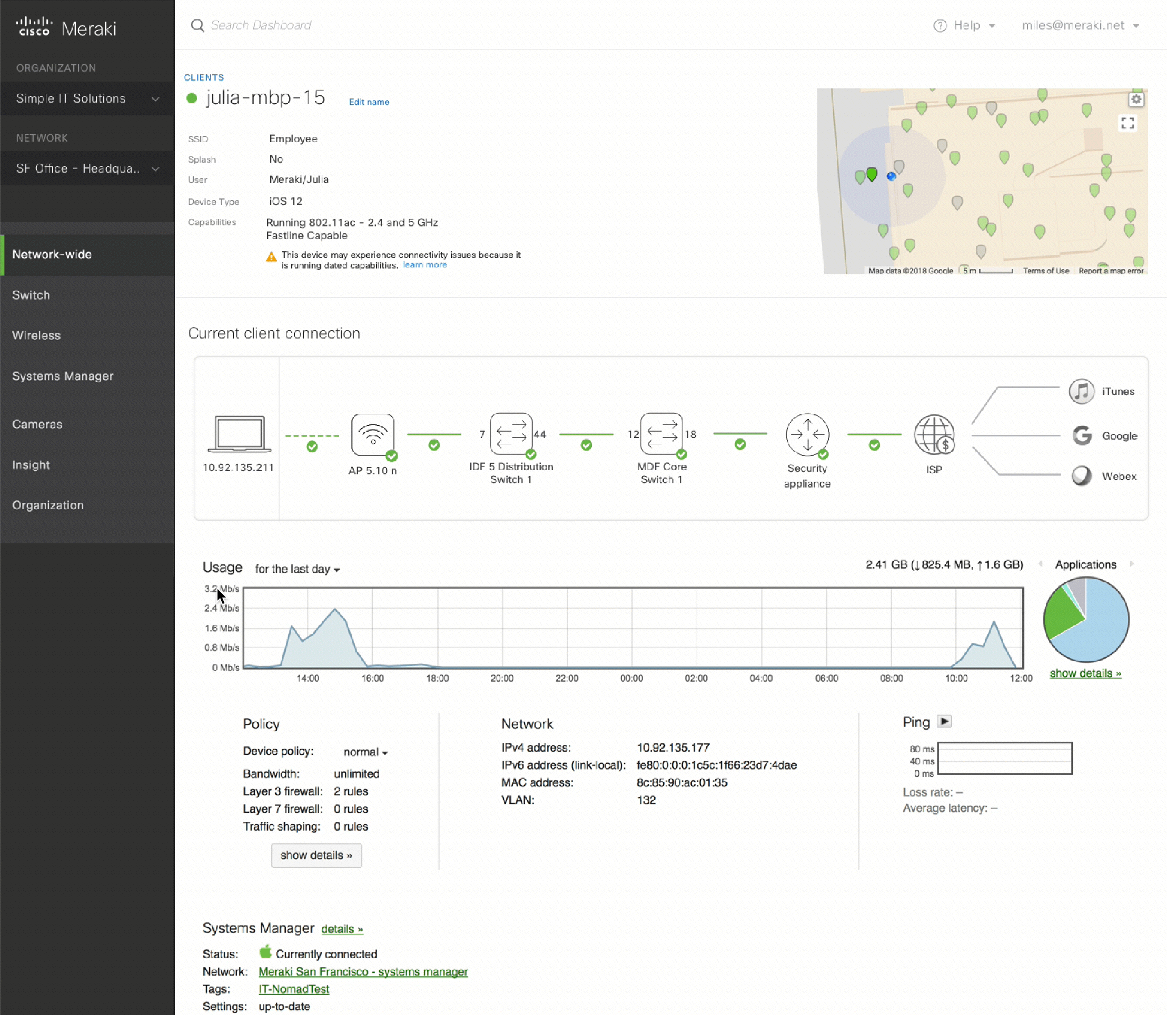The image size is (1167, 1015).
Task: Open the device policy normal dropdown
Action: 365,752
